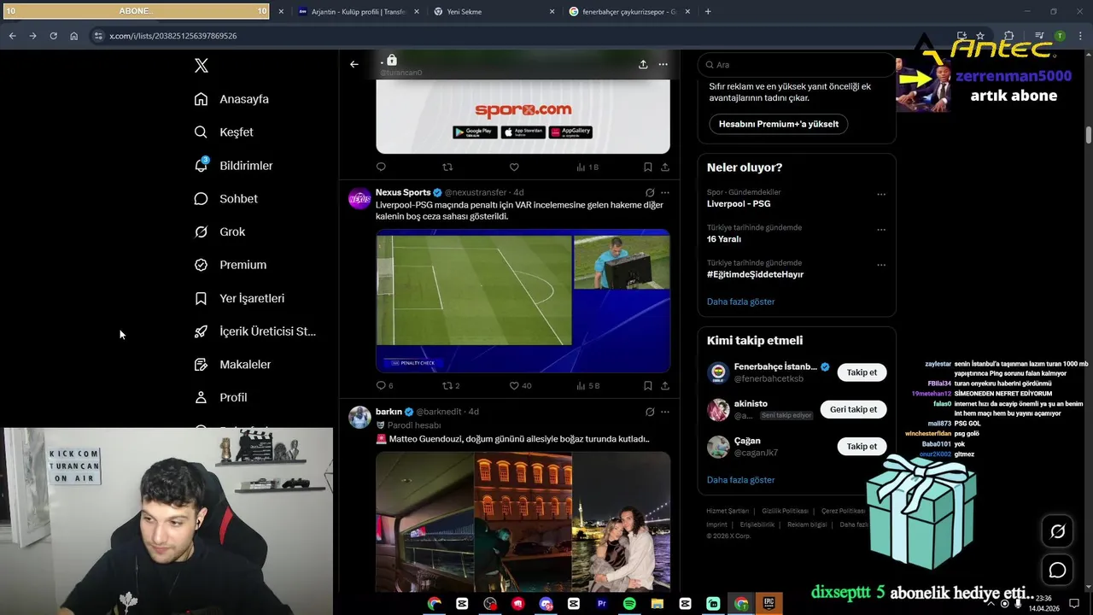
Task: Open Epic Games from taskbar
Action: (769, 603)
